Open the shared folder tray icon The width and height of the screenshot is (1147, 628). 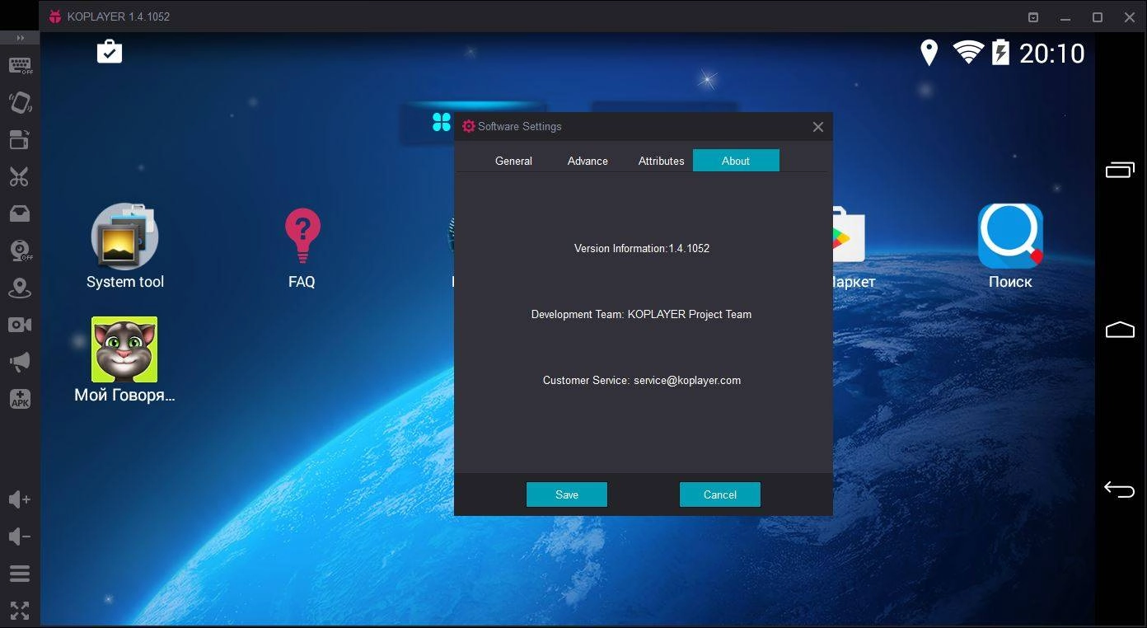20,213
